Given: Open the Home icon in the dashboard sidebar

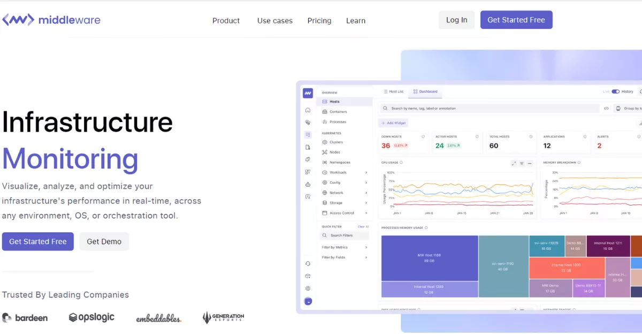Looking at the screenshot, I should pyautogui.click(x=308, y=110).
